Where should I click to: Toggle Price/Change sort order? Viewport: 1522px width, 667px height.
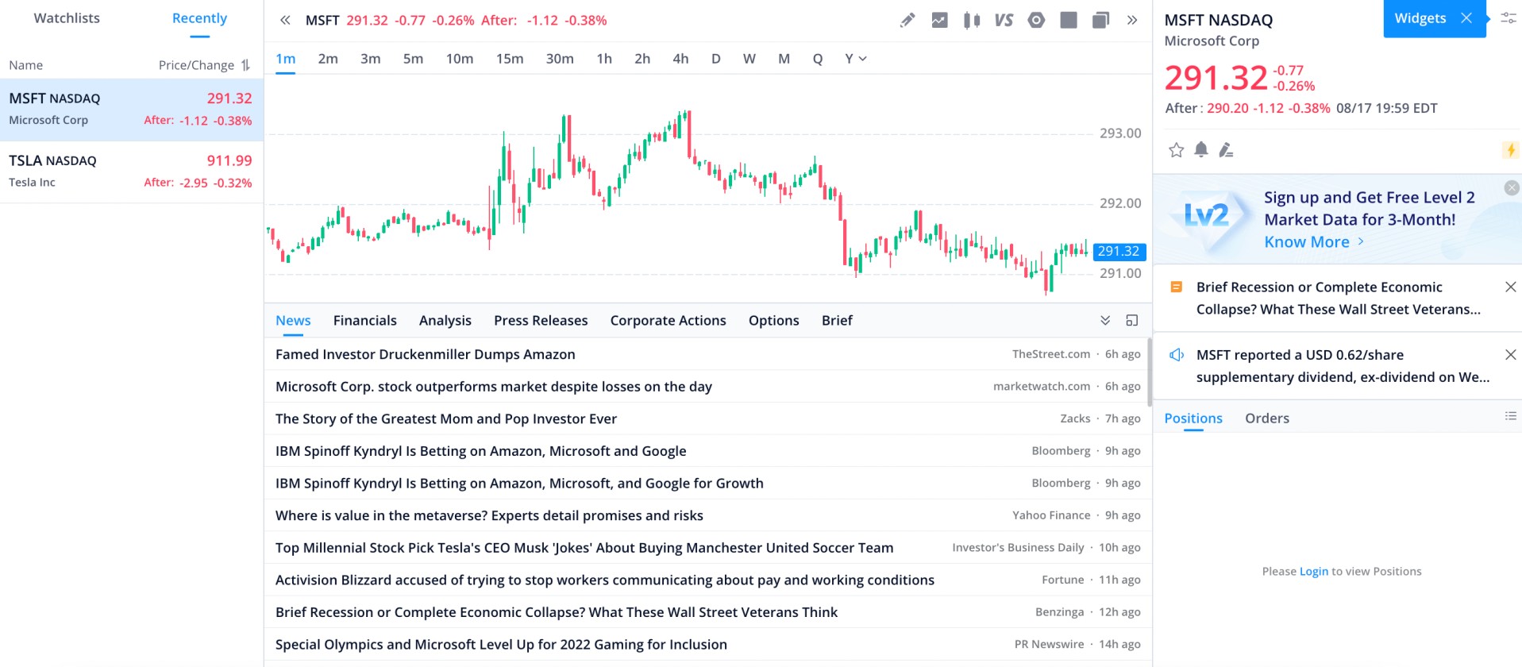(x=245, y=65)
